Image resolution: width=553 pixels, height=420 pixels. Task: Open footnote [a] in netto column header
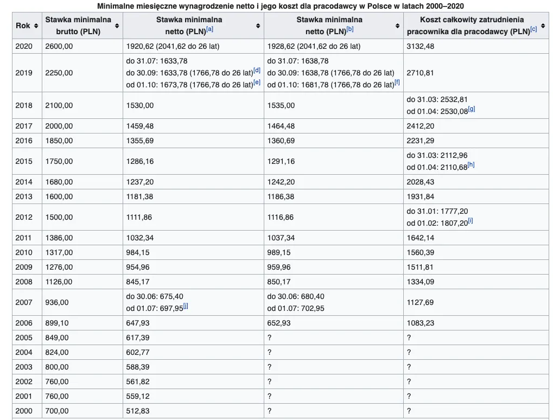209,30
